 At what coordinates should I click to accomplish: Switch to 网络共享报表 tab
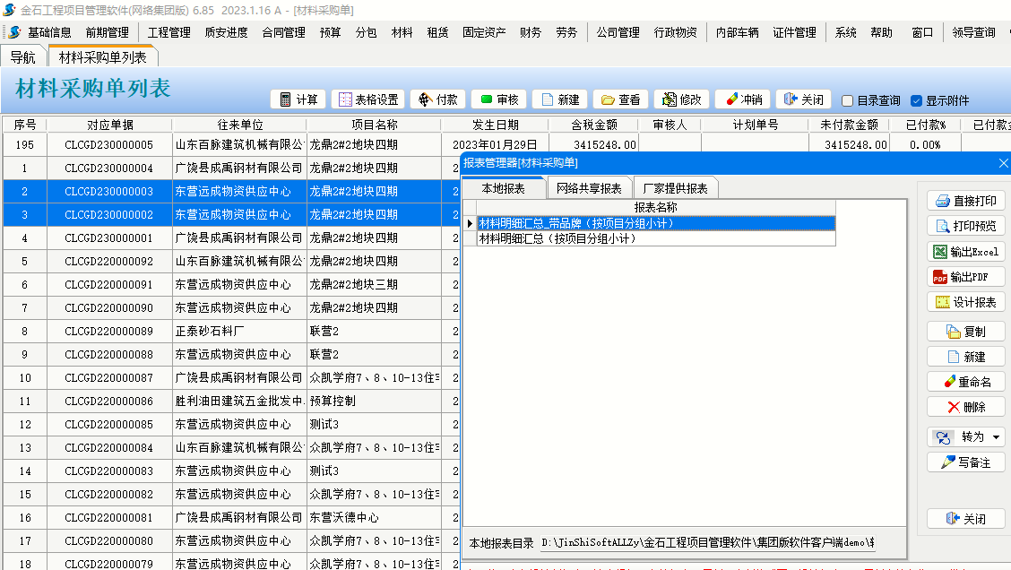[589, 188]
